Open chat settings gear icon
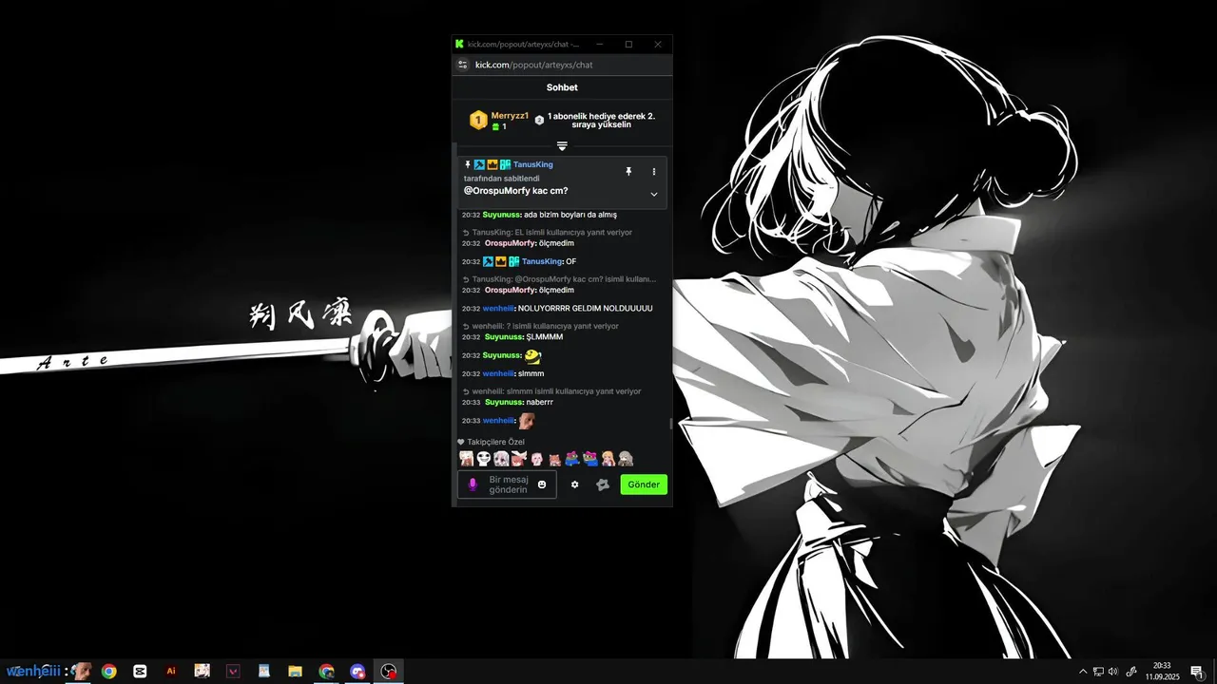 click(574, 484)
